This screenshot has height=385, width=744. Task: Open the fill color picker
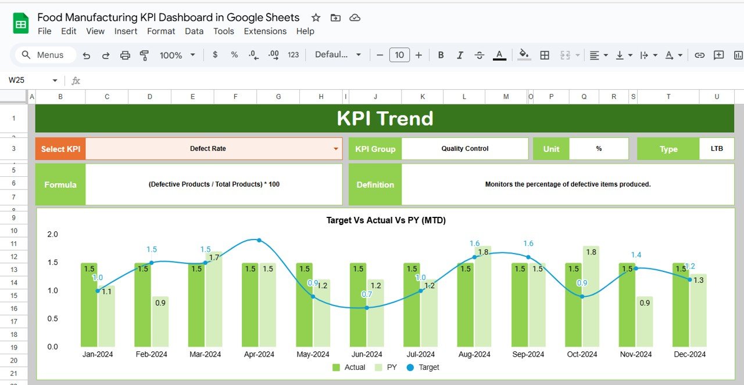pos(524,55)
